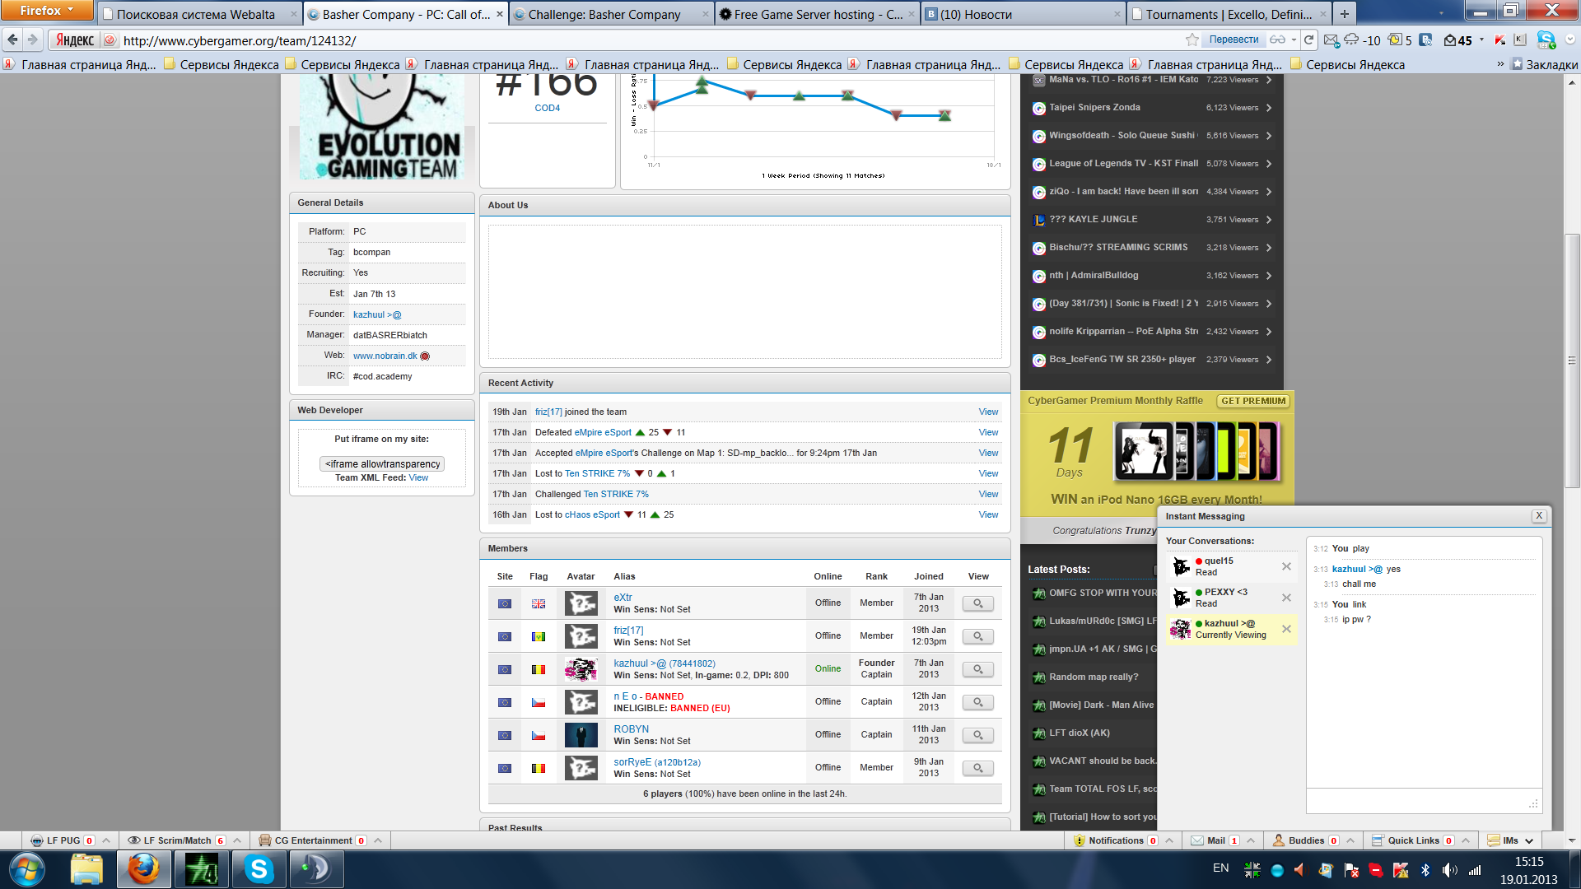
Task: Click the page vertical scrollbar thumb
Action: (1571, 360)
